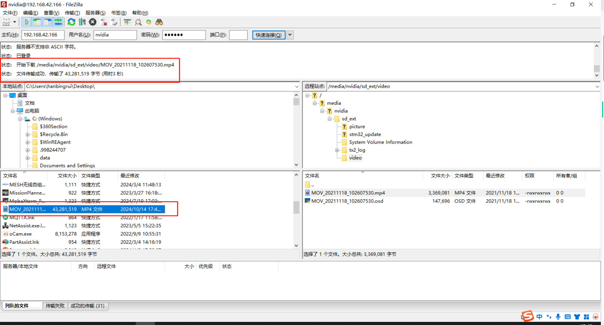
Task: Open the remote site path dropdown
Action: point(597,87)
